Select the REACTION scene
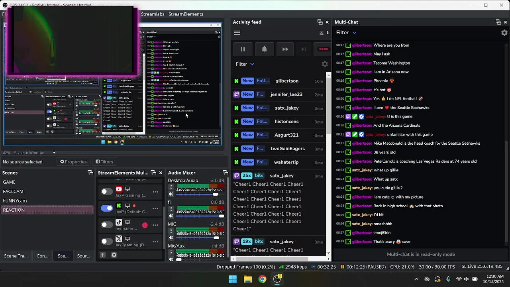The width and height of the screenshot is (510, 287). point(47,210)
